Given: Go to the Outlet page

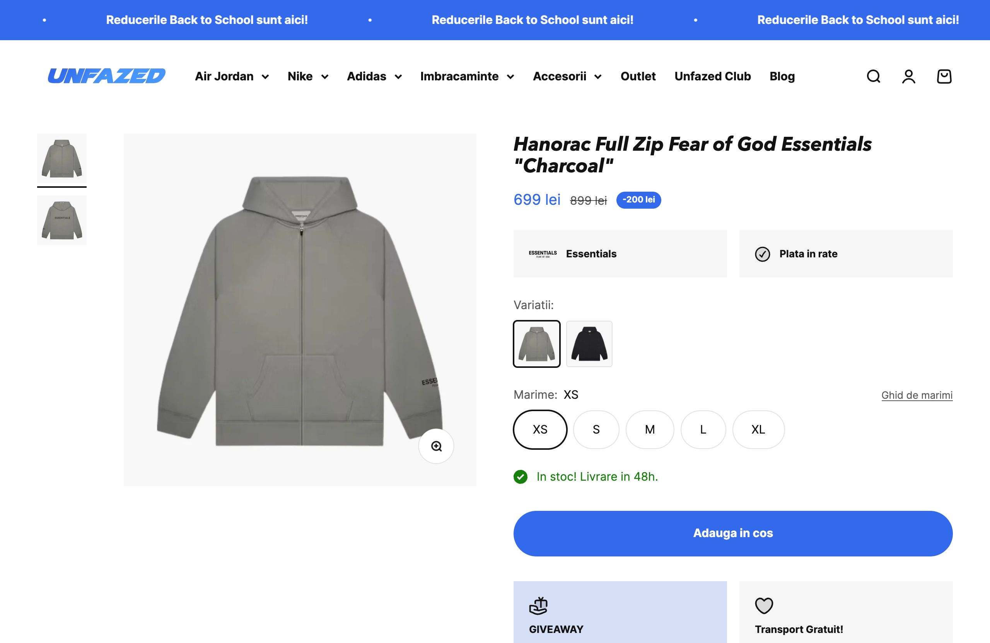Looking at the screenshot, I should click(638, 77).
